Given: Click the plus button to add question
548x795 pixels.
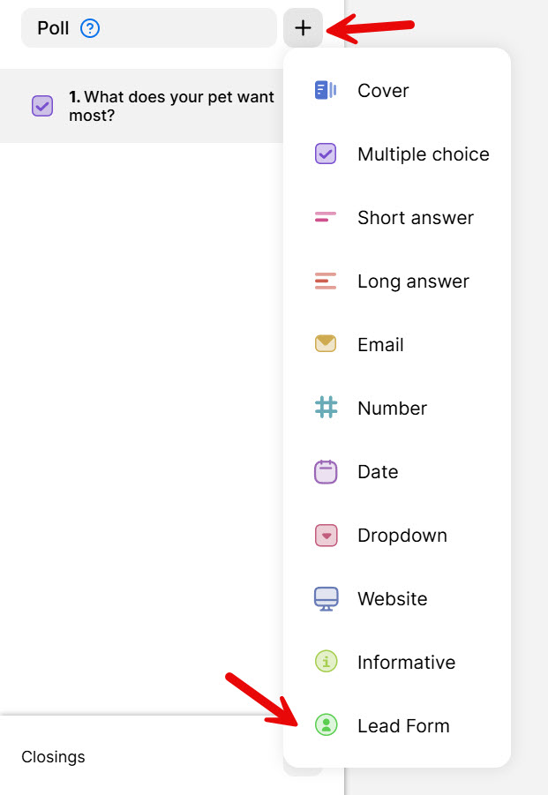Looking at the screenshot, I should (303, 28).
